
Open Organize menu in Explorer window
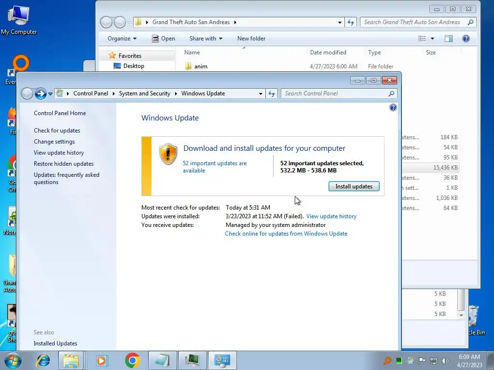(122, 39)
